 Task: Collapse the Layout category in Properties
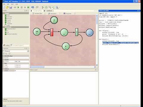pos(3,60)
